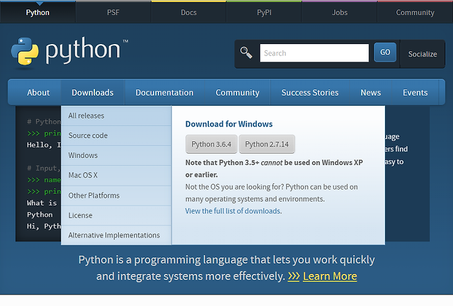Open the Community item in main navigation

(237, 93)
